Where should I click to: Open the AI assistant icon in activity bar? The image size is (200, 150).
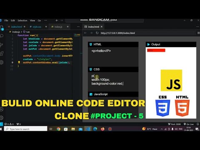point(2,62)
